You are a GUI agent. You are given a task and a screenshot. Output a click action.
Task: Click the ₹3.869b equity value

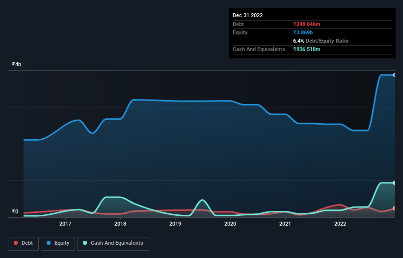coord(303,32)
